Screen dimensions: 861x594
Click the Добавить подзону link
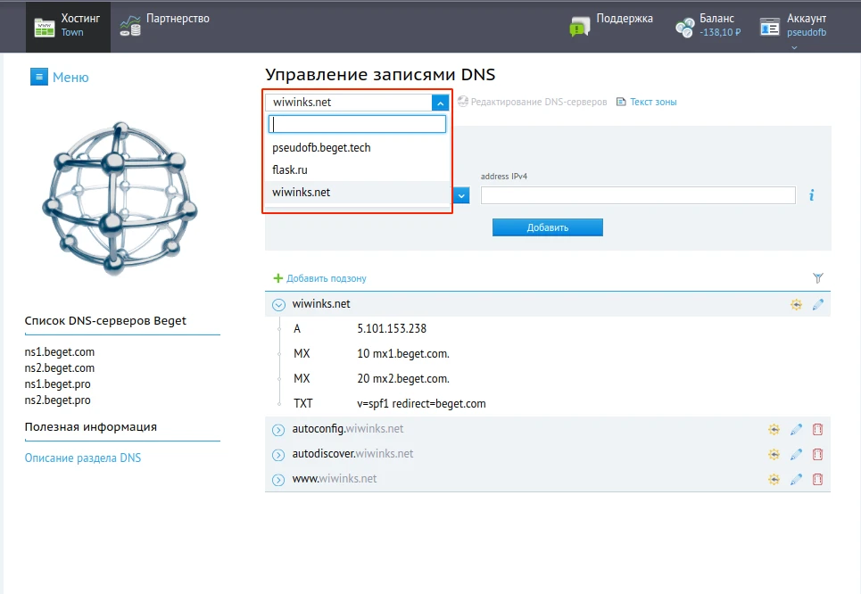[326, 278]
